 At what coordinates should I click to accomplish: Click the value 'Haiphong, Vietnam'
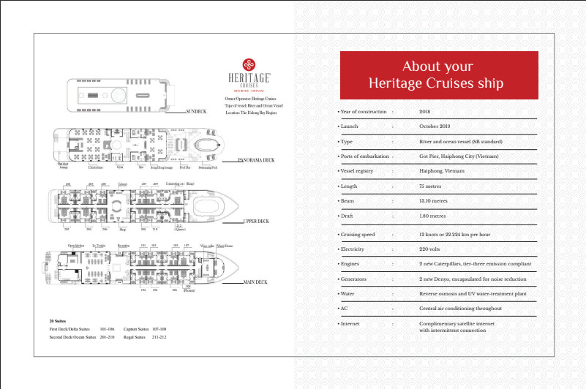442,171
